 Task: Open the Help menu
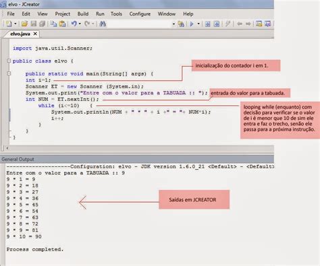point(188,13)
